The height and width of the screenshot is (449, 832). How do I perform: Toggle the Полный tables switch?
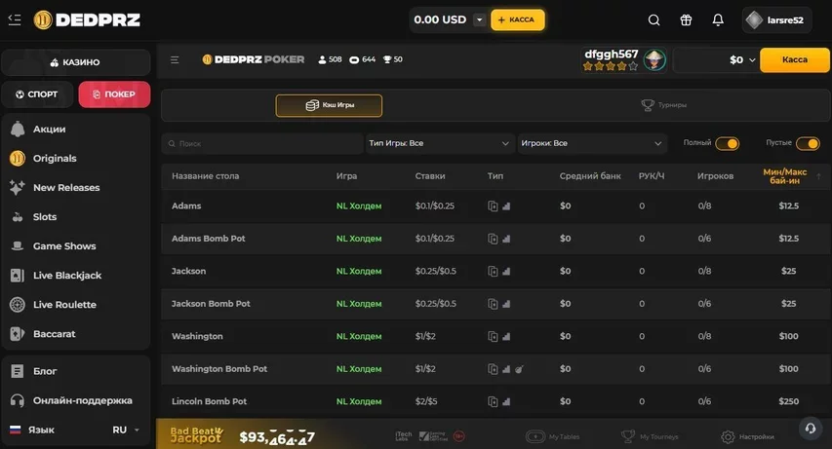pyautogui.click(x=727, y=143)
